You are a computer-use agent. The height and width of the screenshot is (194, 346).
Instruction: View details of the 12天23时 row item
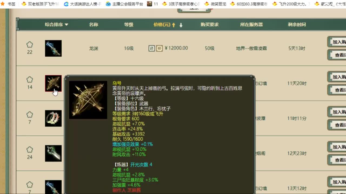(x=337, y=160)
